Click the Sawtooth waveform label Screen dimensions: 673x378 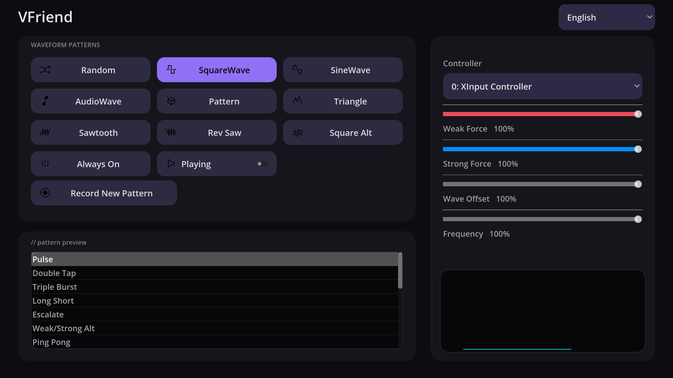pyautogui.click(x=98, y=133)
